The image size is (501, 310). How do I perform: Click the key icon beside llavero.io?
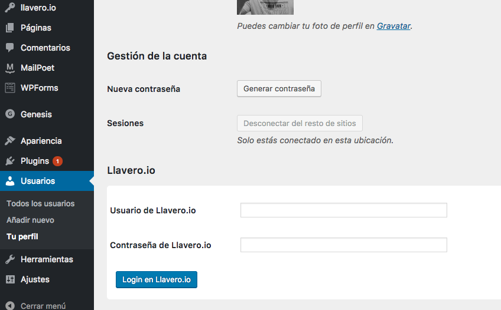(10, 7)
